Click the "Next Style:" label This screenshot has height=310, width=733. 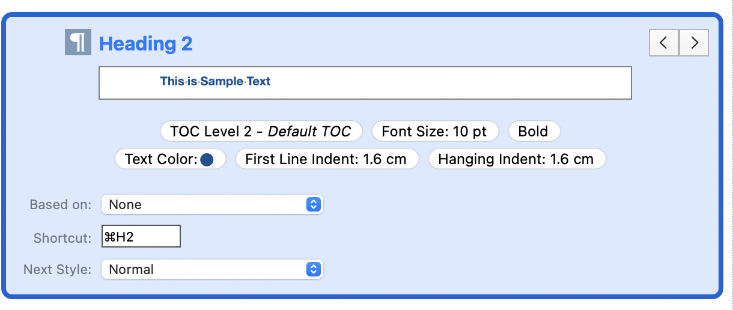coord(57,269)
